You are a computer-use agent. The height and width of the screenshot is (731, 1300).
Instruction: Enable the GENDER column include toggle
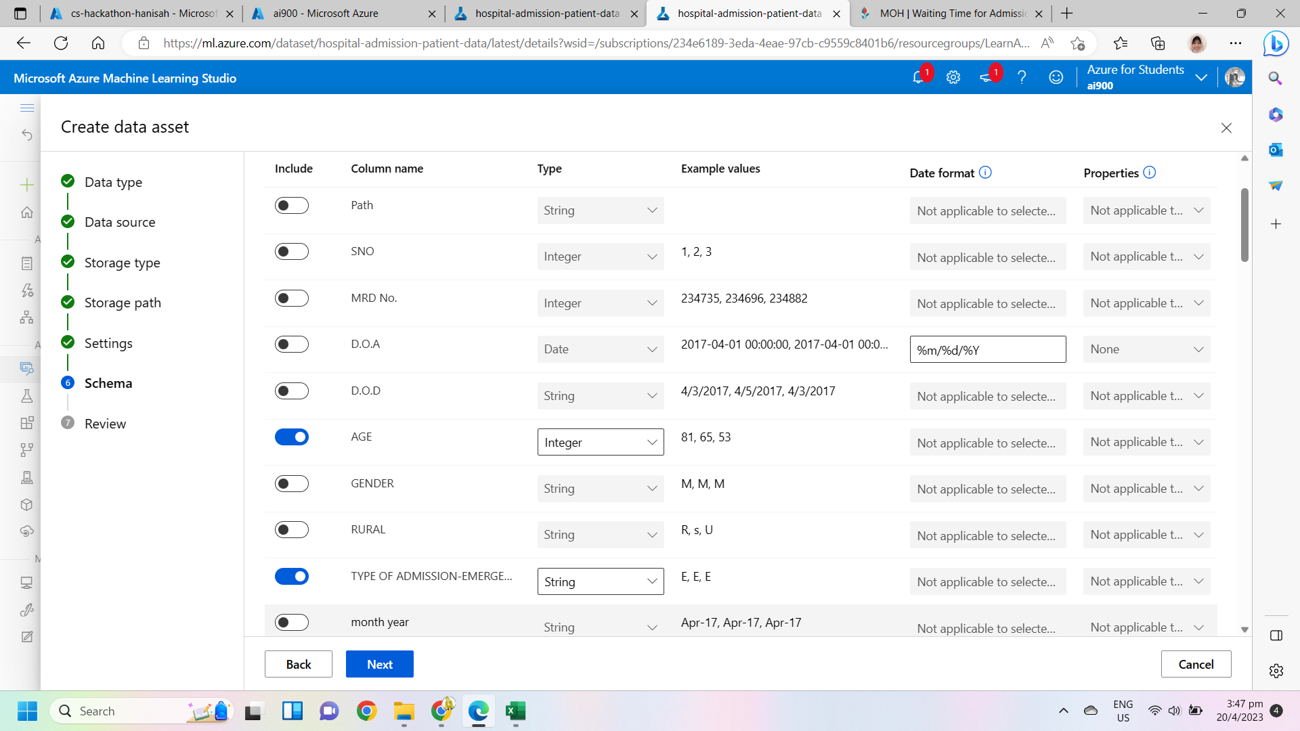tap(292, 483)
